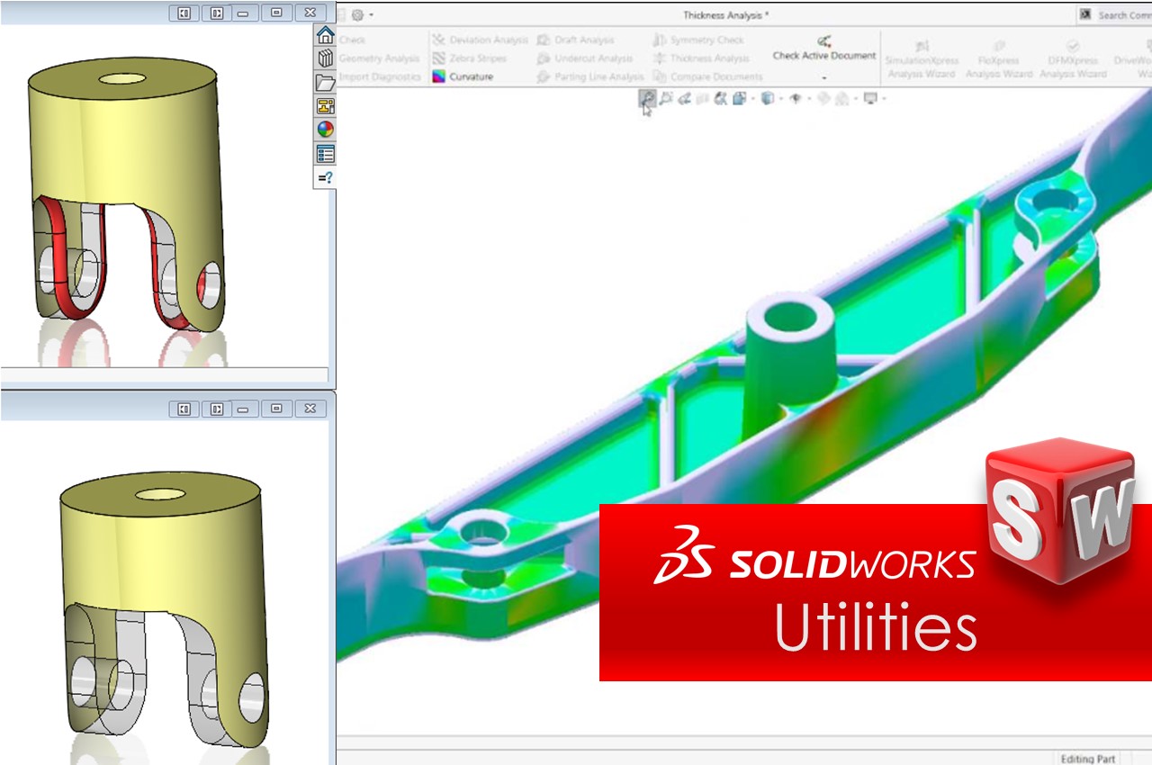Click the Search Commands icon
Image resolution: width=1152 pixels, height=765 pixels.
(1085, 14)
